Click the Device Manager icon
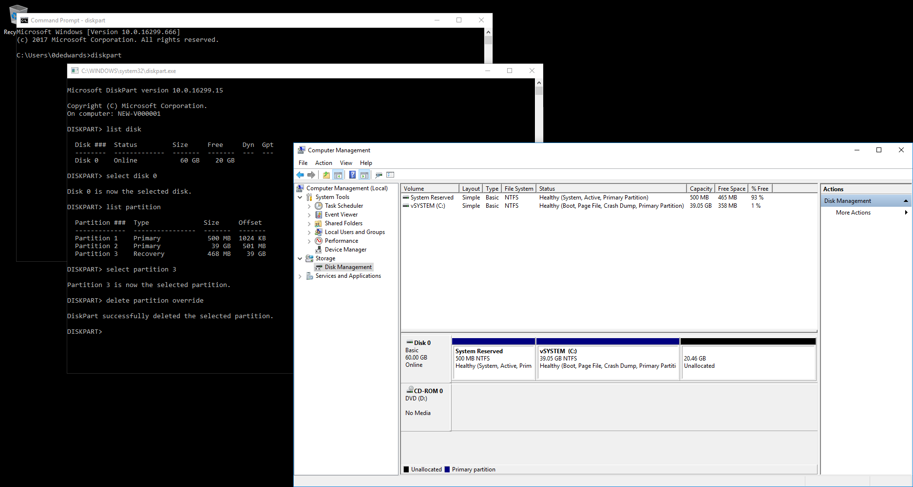913x487 pixels. pos(319,250)
